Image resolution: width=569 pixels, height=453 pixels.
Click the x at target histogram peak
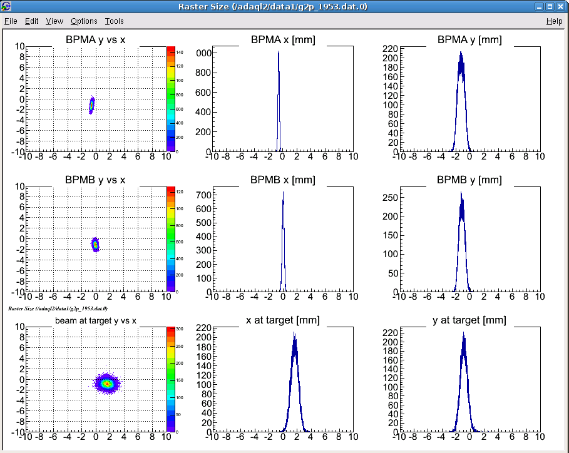point(295,382)
